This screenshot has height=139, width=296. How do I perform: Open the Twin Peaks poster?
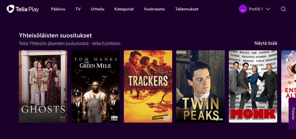(x=200, y=86)
